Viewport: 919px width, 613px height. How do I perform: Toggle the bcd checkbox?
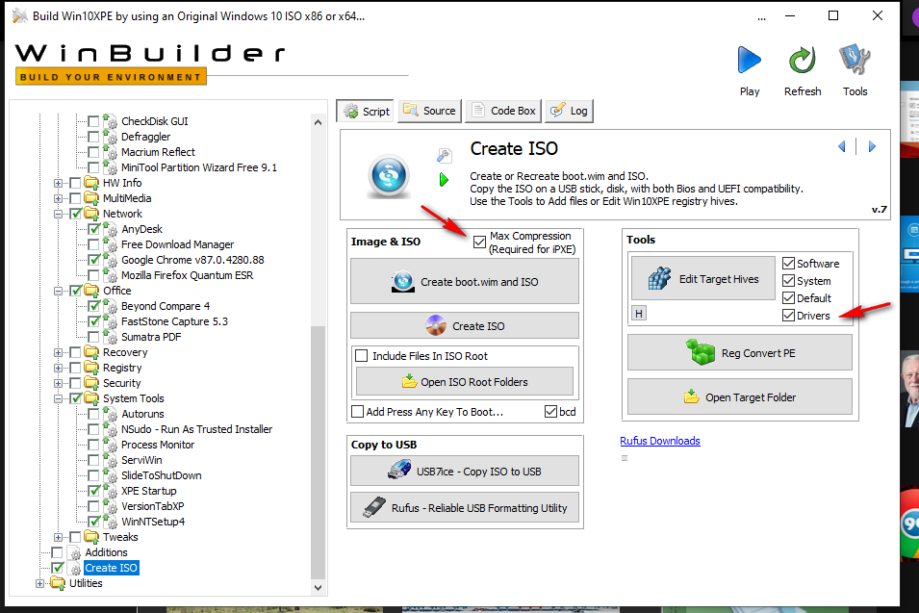click(550, 412)
